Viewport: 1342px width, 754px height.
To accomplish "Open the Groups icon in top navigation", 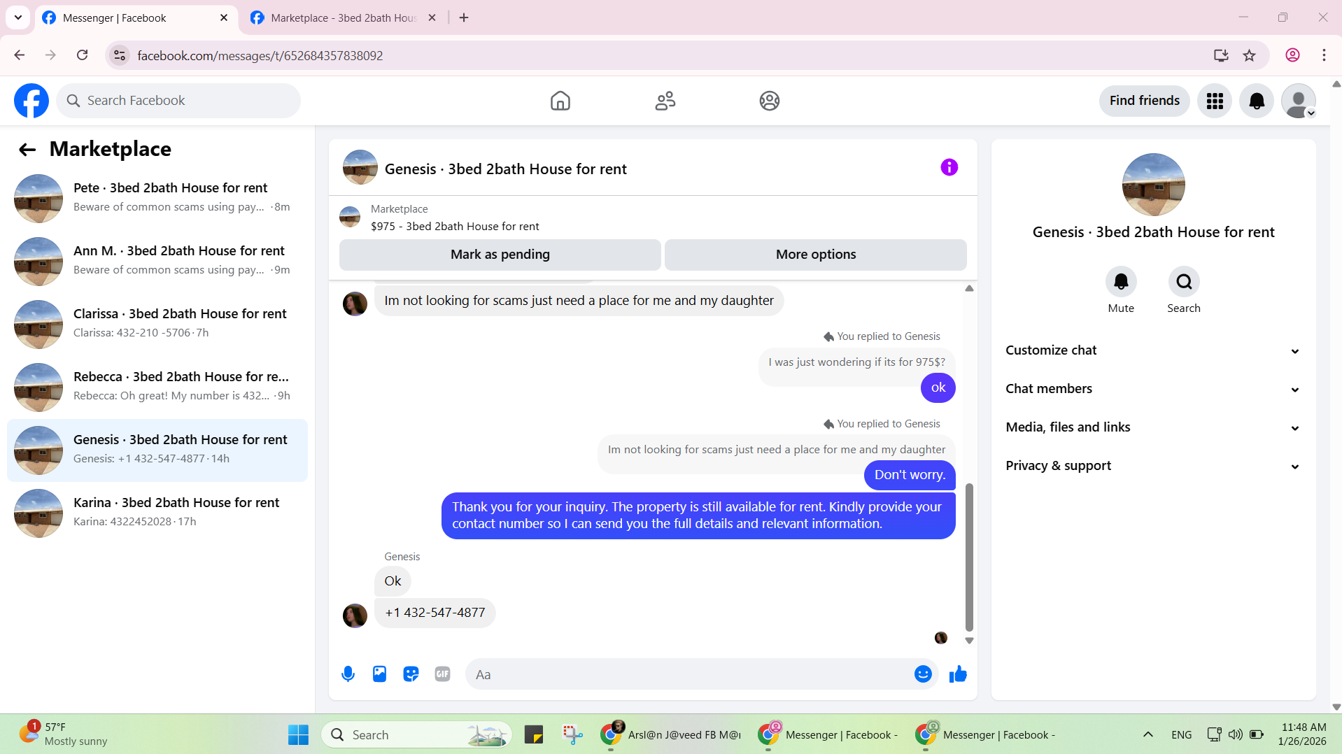I will 769,101.
